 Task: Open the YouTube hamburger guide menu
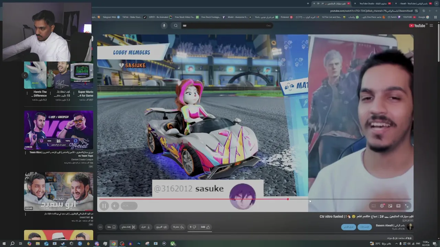point(431,26)
